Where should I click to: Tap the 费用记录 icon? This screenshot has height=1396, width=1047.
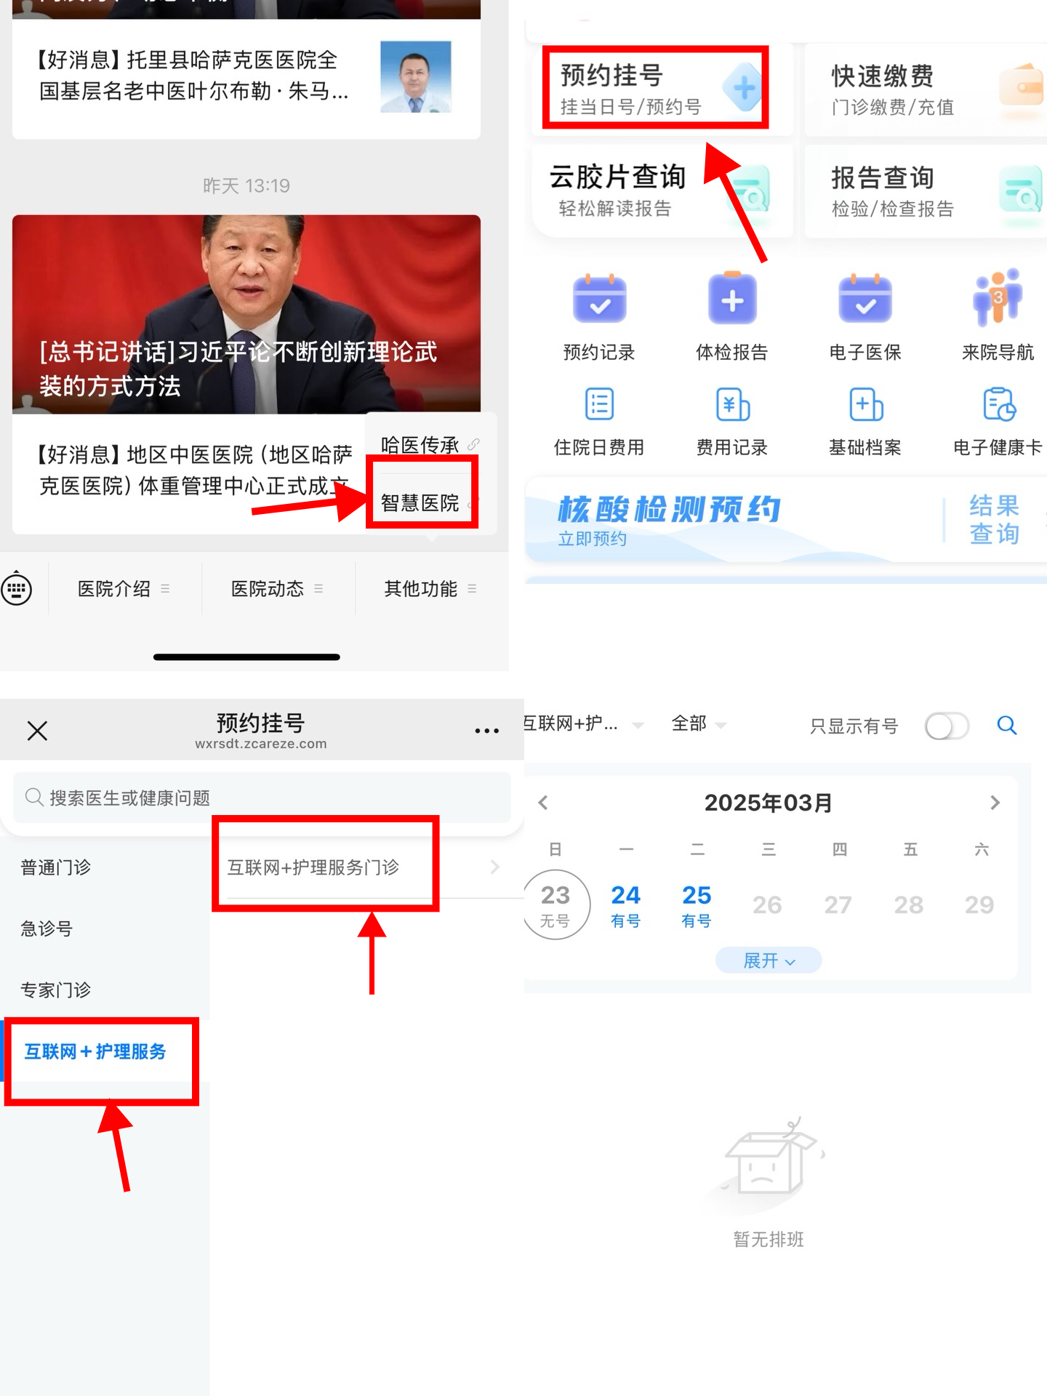click(732, 405)
